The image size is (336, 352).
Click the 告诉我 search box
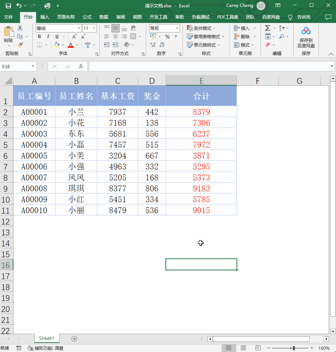(304, 17)
